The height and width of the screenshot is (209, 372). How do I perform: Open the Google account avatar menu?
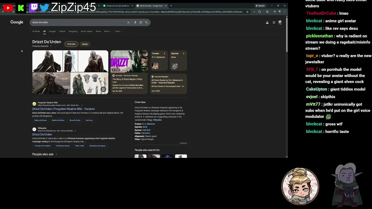[x=280, y=22]
